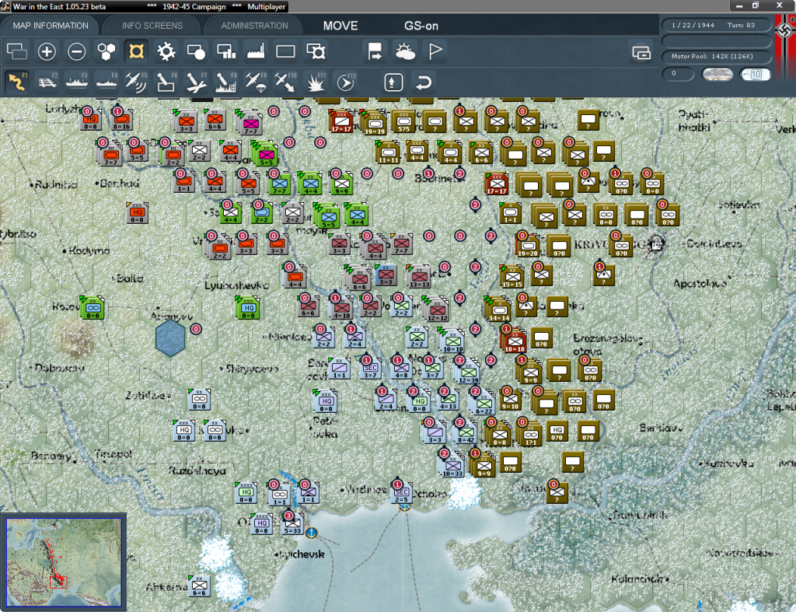Viewport: 796px width, 612px height.
Task: Switch to the INFO SCREENS tab
Action: [x=152, y=26]
